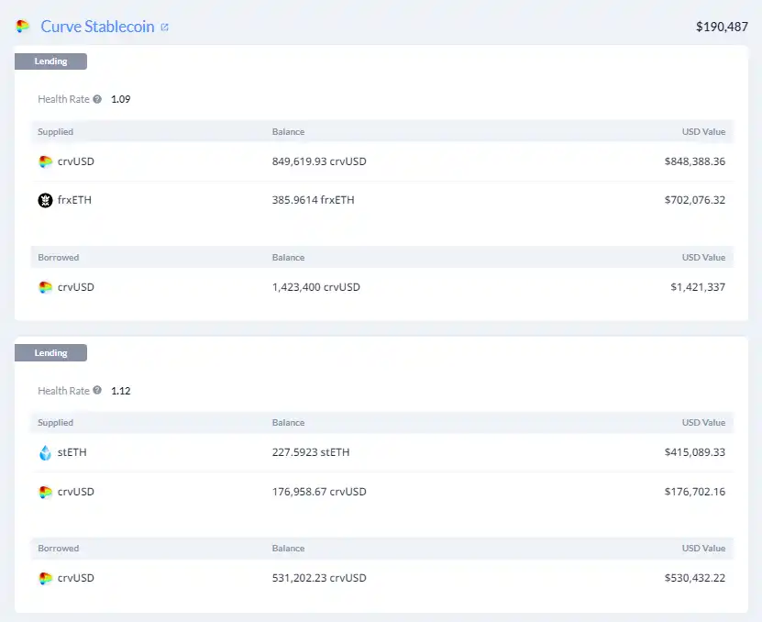Click the total value $190,487
Screen dimensions: 762x622
click(x=722, y=27)
